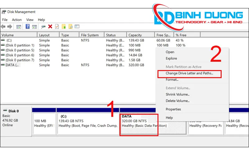Toggle the Show/Hide Console Tree icon

click(19, 27)
